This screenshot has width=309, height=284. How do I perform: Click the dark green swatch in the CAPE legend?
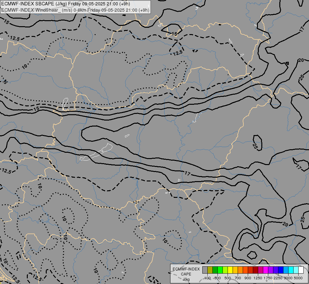click(215, 270)
